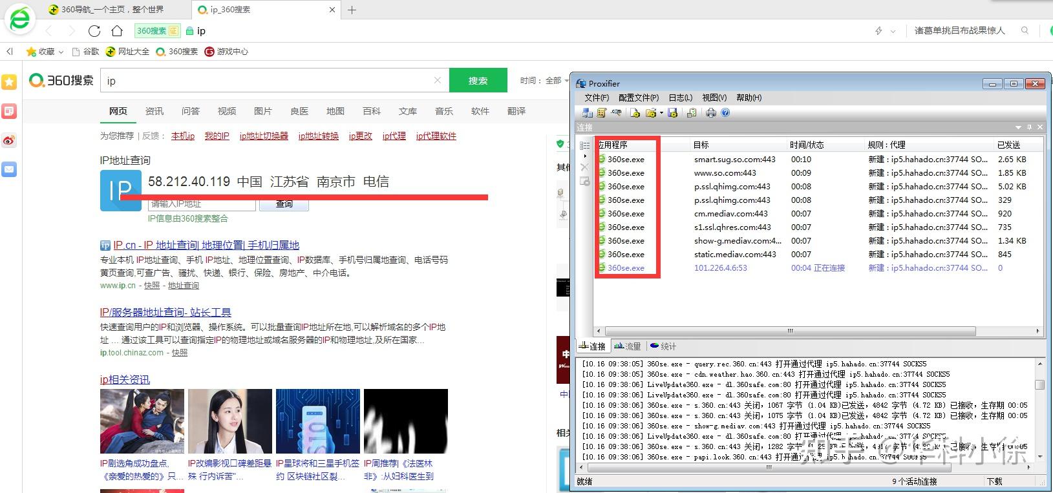
Task: Go to the home page icon in browser
Action: pyautogui.click(x=117, y=31)
